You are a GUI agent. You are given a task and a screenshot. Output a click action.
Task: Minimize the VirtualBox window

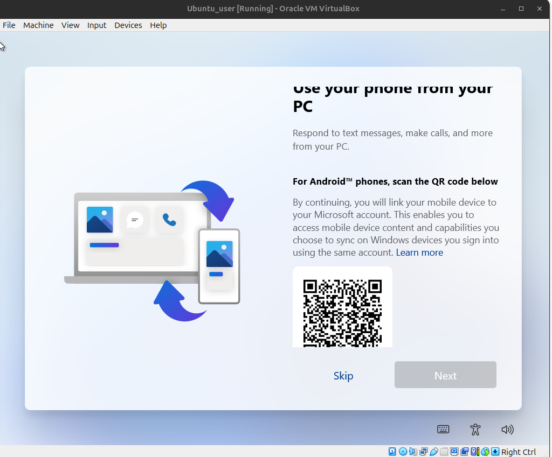coord(503,9)
